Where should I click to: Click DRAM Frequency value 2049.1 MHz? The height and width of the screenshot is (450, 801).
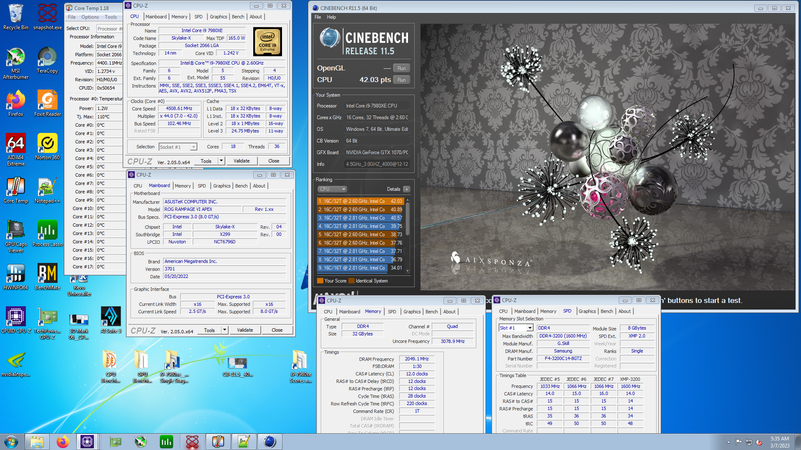(x=417, y=359)
